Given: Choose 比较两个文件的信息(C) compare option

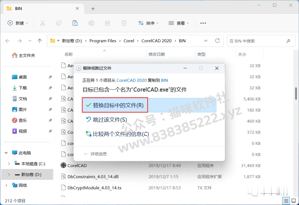Looking at the screenshot, I should 117,134.
